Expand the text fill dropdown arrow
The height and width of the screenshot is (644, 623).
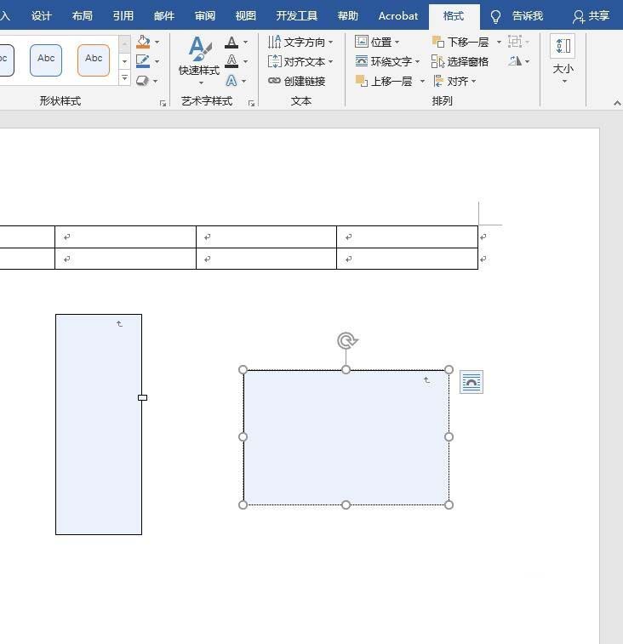[245, 42]
